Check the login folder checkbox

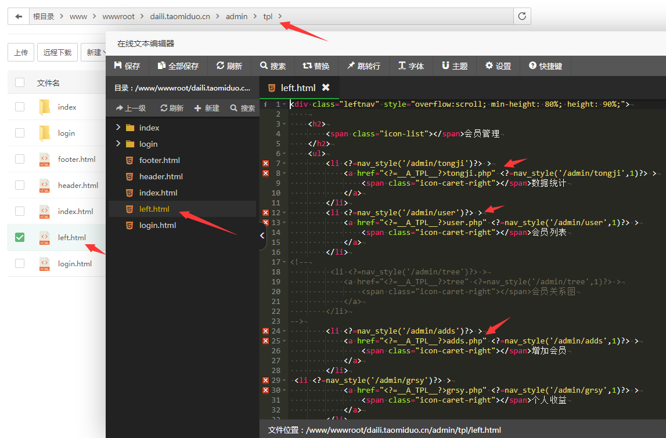click(20, 133)
